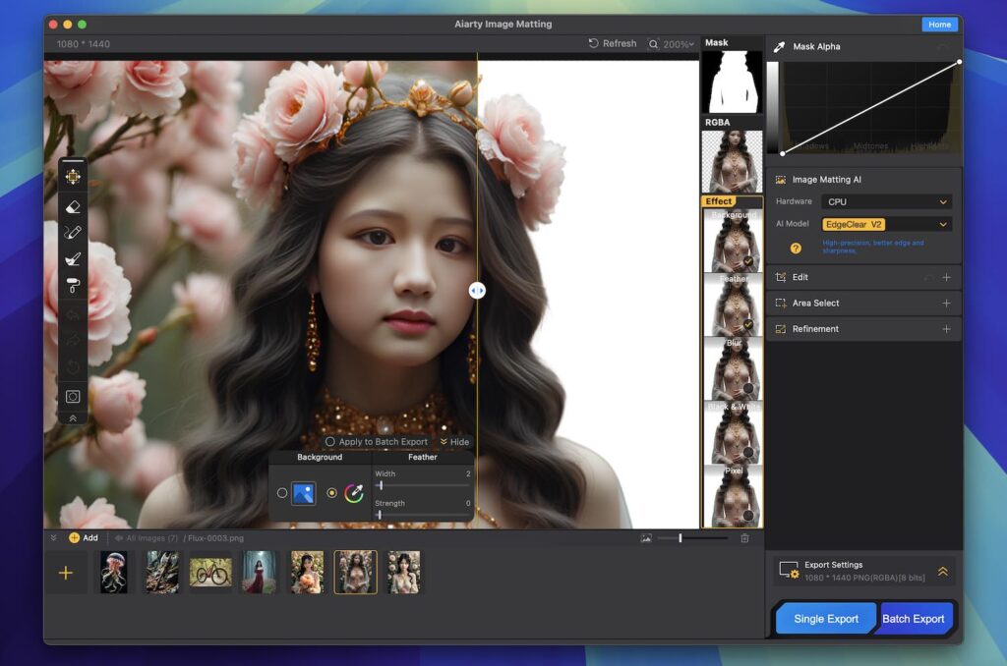
Task: Collapse the left toolbar with double chevron
Action: (x=73, y=418)
